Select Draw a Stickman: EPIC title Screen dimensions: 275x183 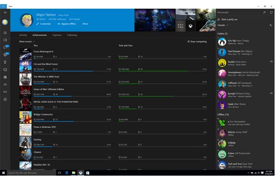(x=45, y=127)
